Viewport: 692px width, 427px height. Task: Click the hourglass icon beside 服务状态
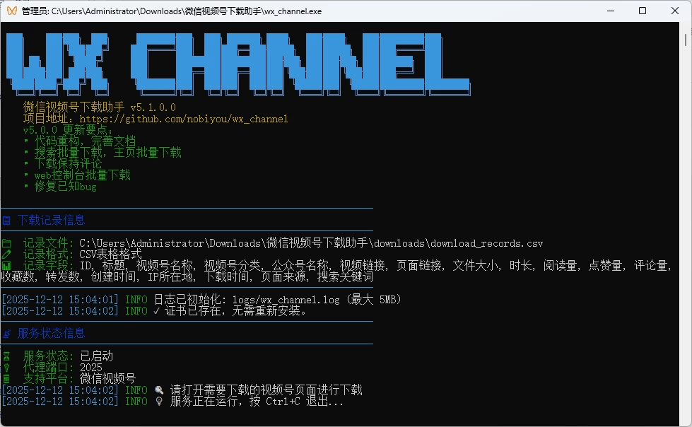pos(6,356)
